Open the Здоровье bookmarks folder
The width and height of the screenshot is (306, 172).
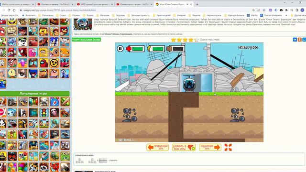pyautogui.click(x=119, y=15)
